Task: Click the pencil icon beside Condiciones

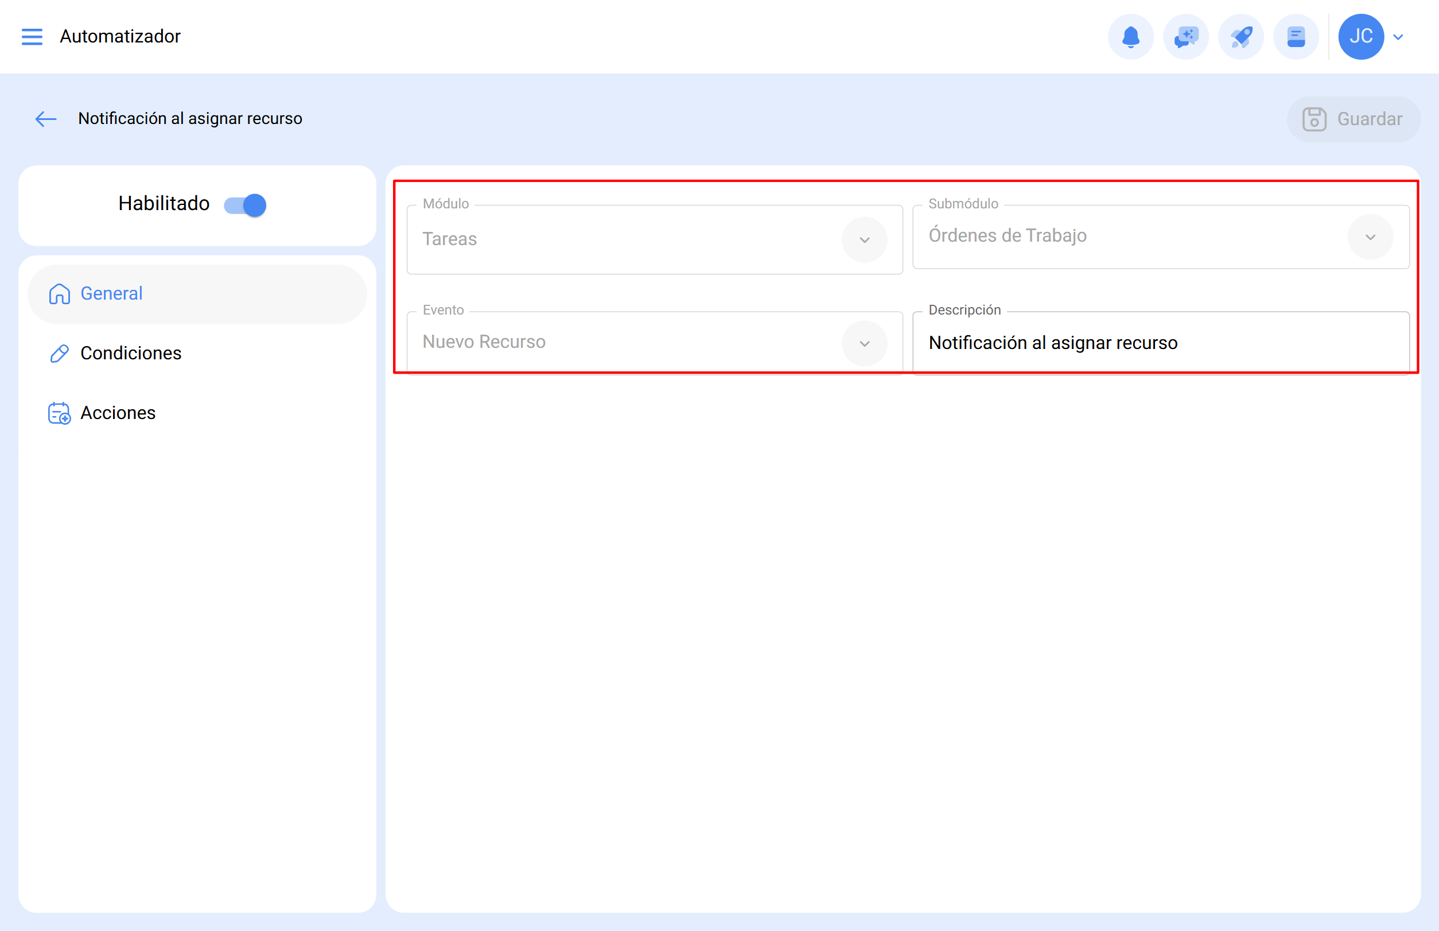Action: click(59, 353)
